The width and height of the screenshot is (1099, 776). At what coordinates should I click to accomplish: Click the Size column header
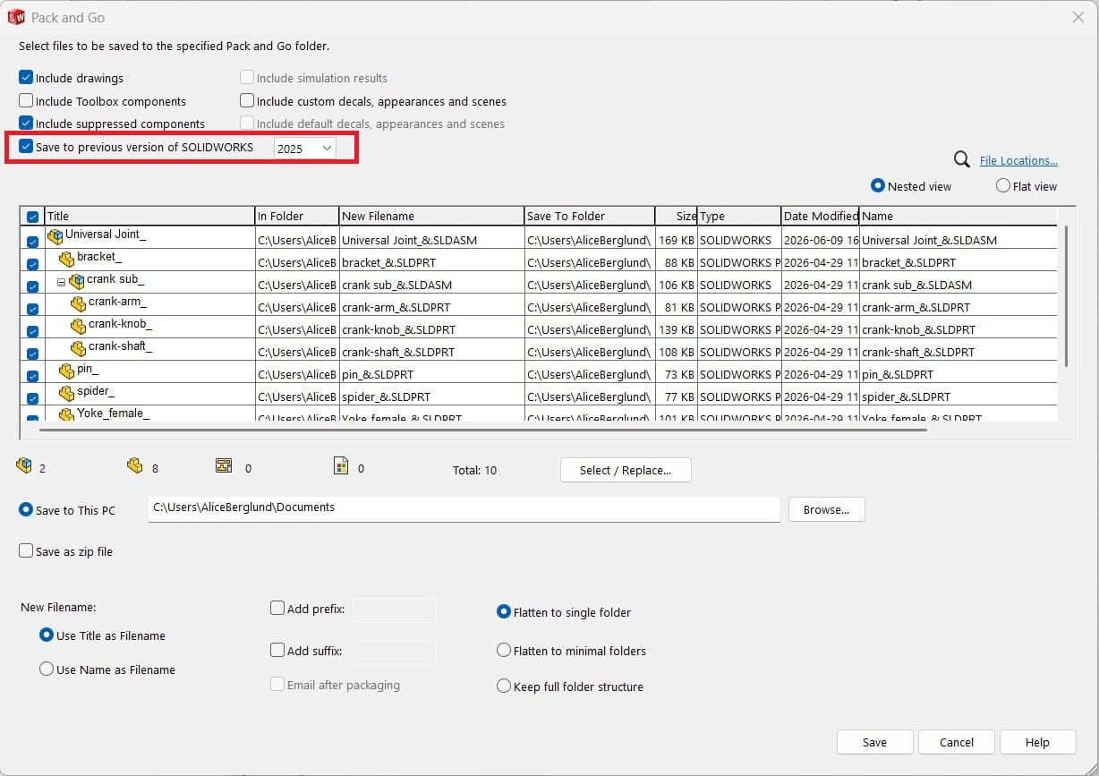pyautogui.click(x=676, y=216)
